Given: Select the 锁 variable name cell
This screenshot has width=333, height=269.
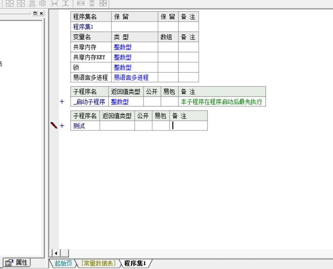Looking at the screenshot, I should (91, 67).
